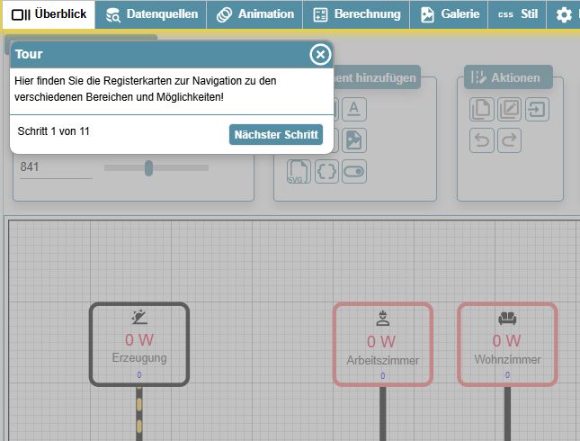Screen dimensions: 580x441
Task: Click the solar icon in Erzeugung
Action: tap(139, 318)
